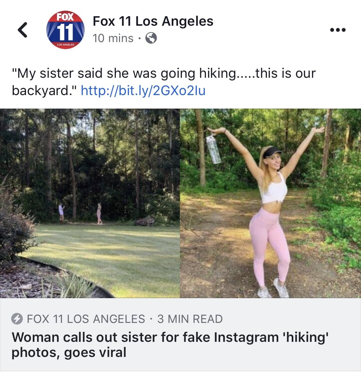Open the Fox 11 Los Angeles page name

(x=153, y=21)
